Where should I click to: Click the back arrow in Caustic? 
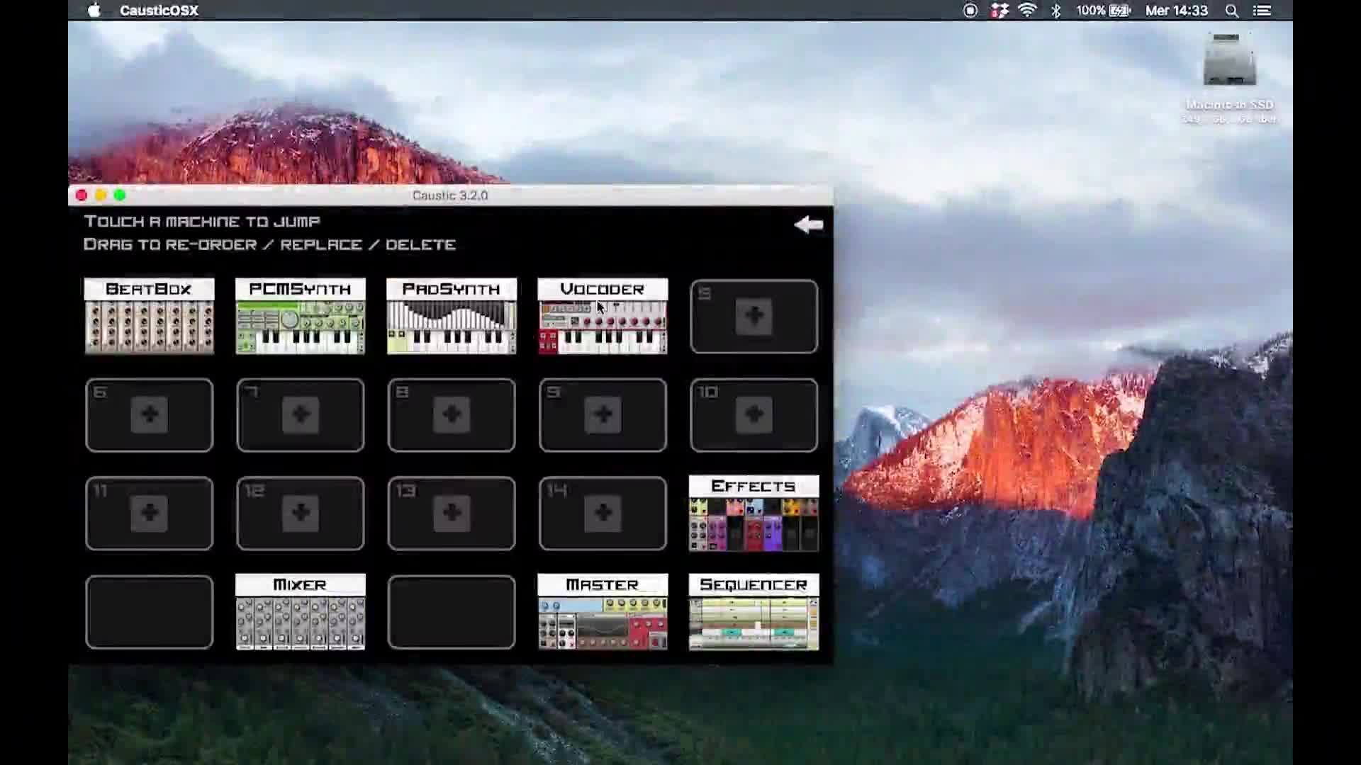809,225
